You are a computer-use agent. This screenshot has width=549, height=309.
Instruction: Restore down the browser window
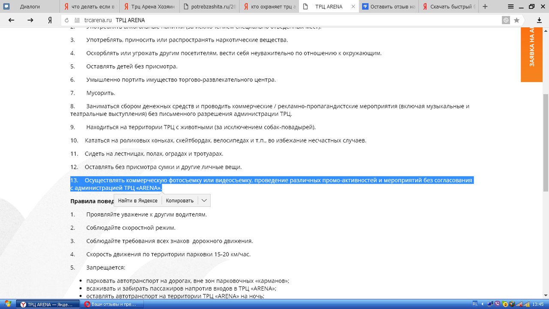pos(531,6)
